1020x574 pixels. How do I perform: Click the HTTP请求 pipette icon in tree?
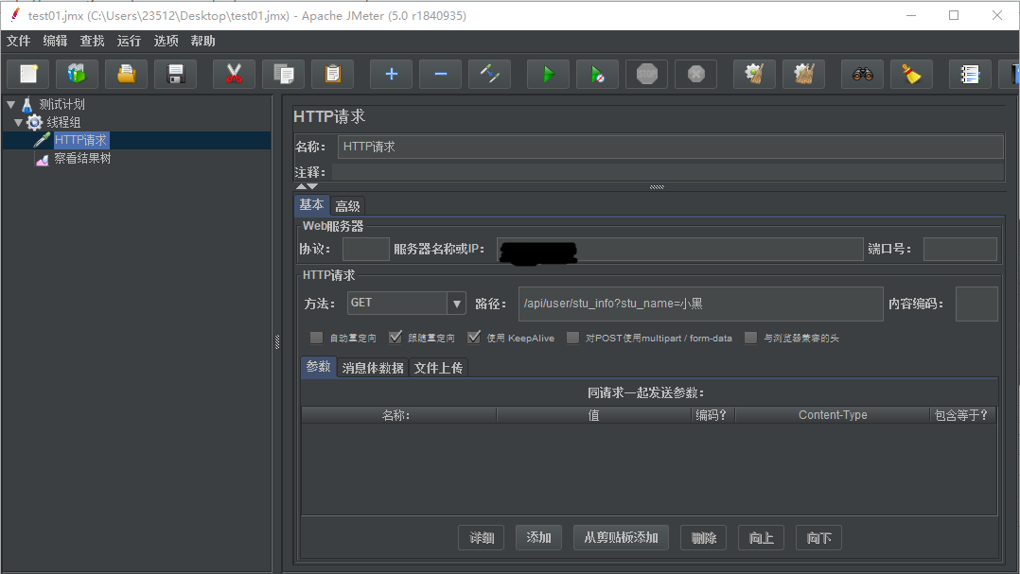[43, 140]
